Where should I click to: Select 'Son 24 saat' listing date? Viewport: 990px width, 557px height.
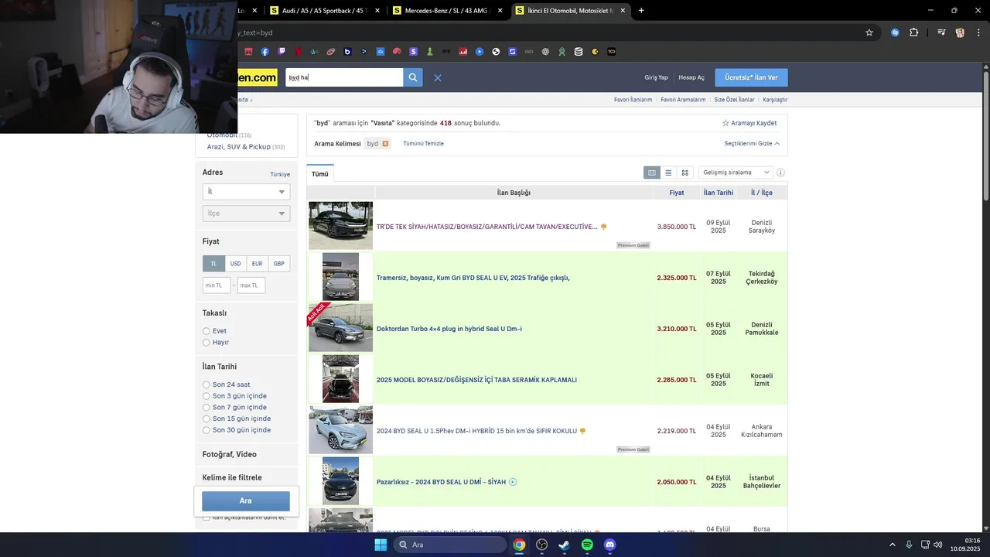click(x=207, y=384)
